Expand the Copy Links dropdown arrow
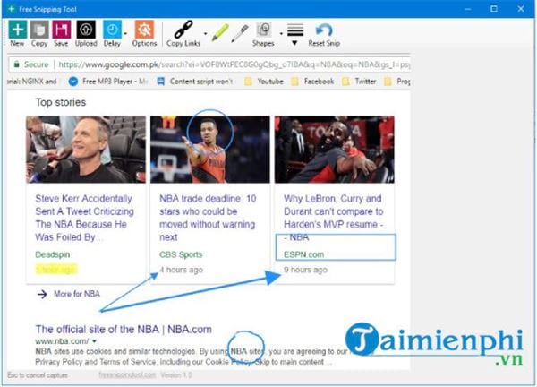This screenshot has height=387, width=537. 206,33
